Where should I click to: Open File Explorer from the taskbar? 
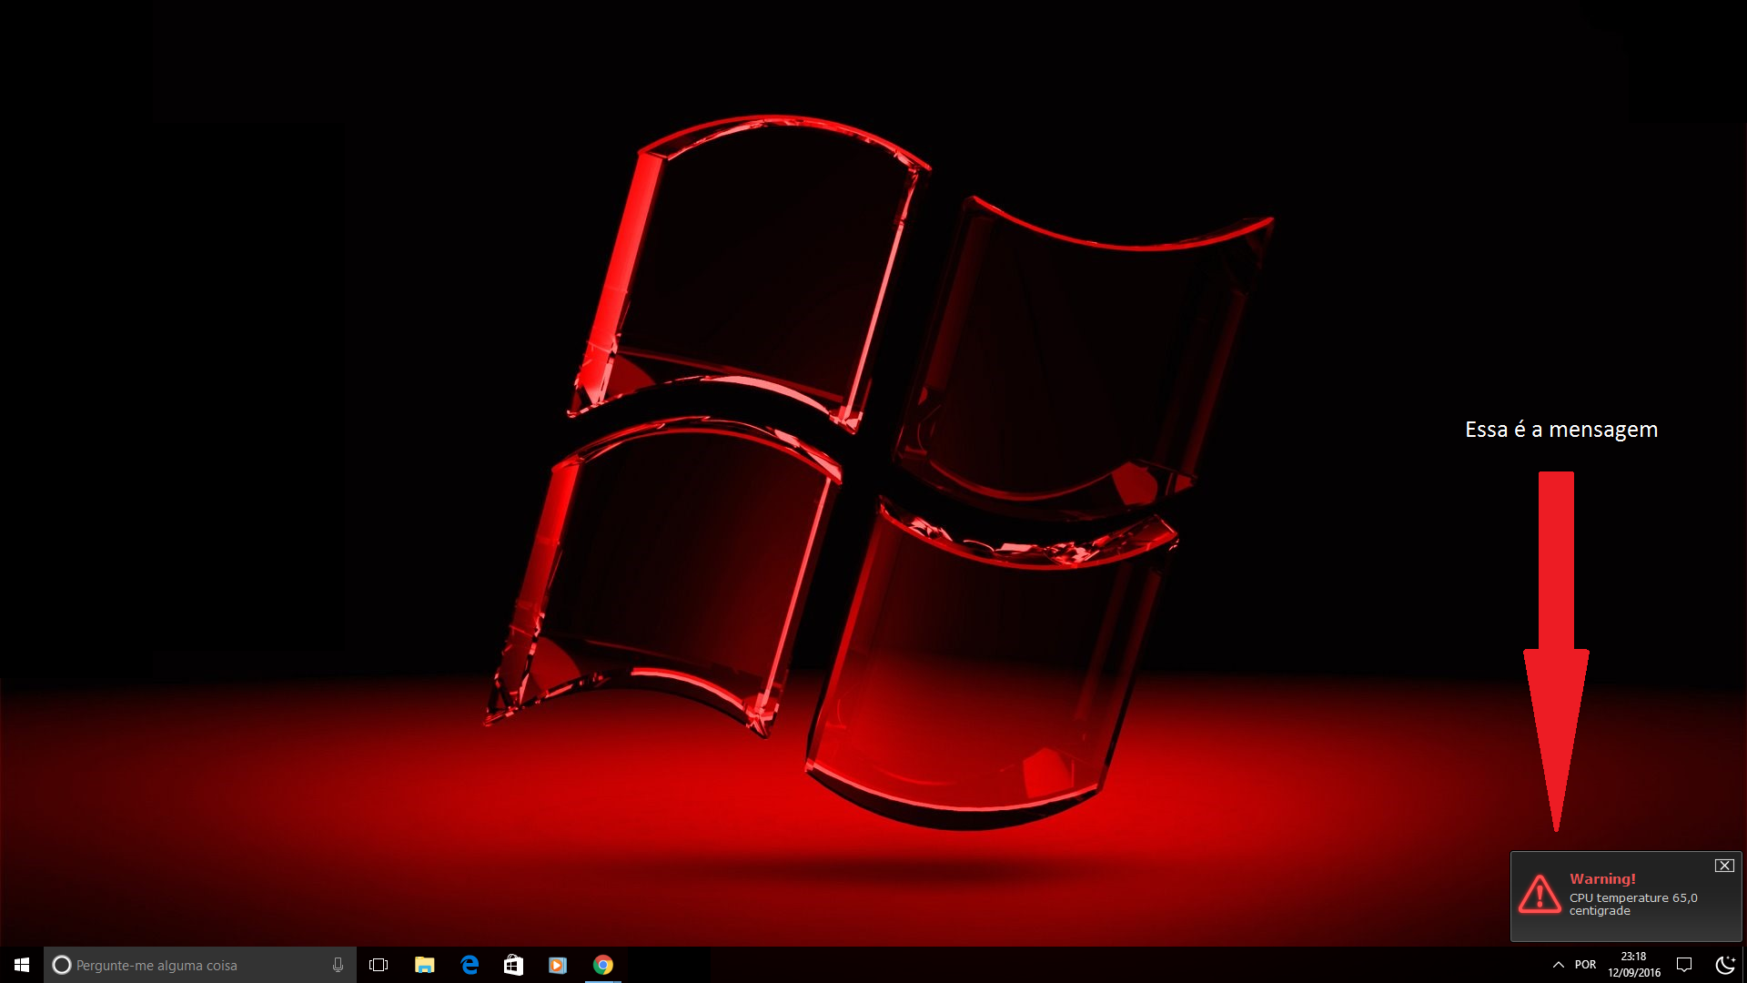pyautogui.click(x=424, y=965)
